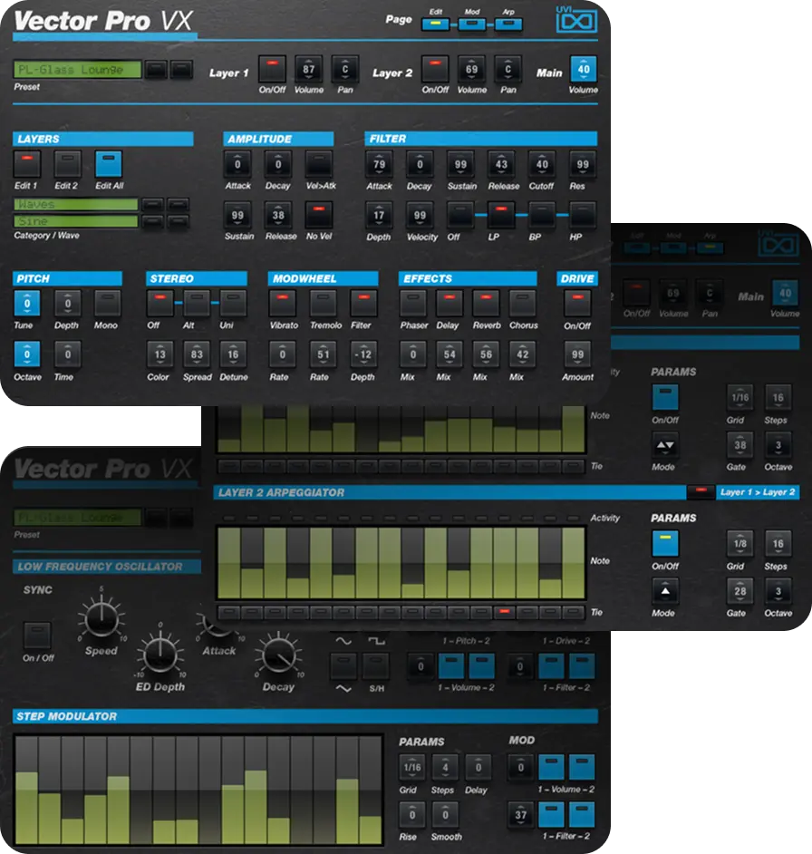Click the up-down arrows Mode button of the upper arpeggiator

coord(665,445)
